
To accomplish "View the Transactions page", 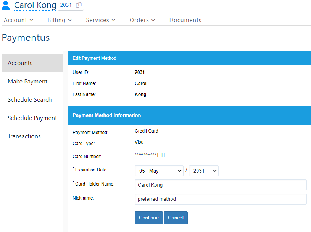I will [24, 136].
